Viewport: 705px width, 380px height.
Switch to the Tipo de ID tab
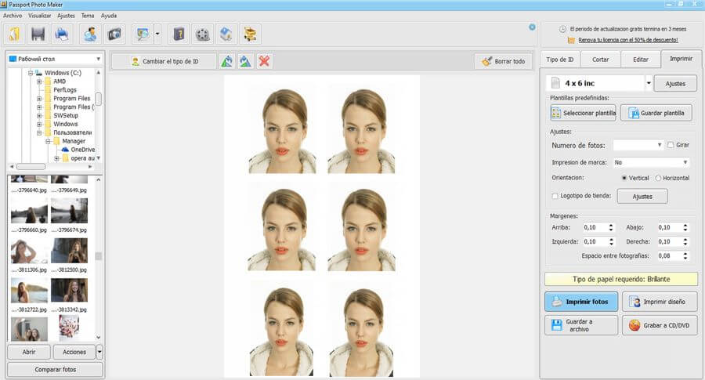point(560,60)
